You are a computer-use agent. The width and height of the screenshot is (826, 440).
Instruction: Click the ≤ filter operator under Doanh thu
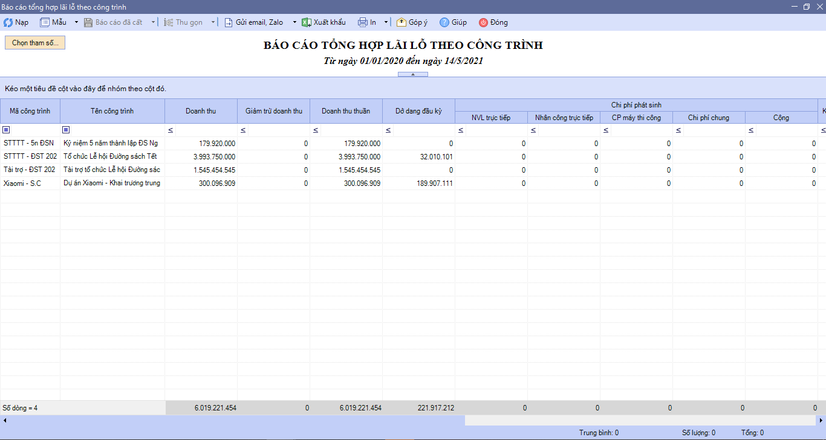pos(171,130)
